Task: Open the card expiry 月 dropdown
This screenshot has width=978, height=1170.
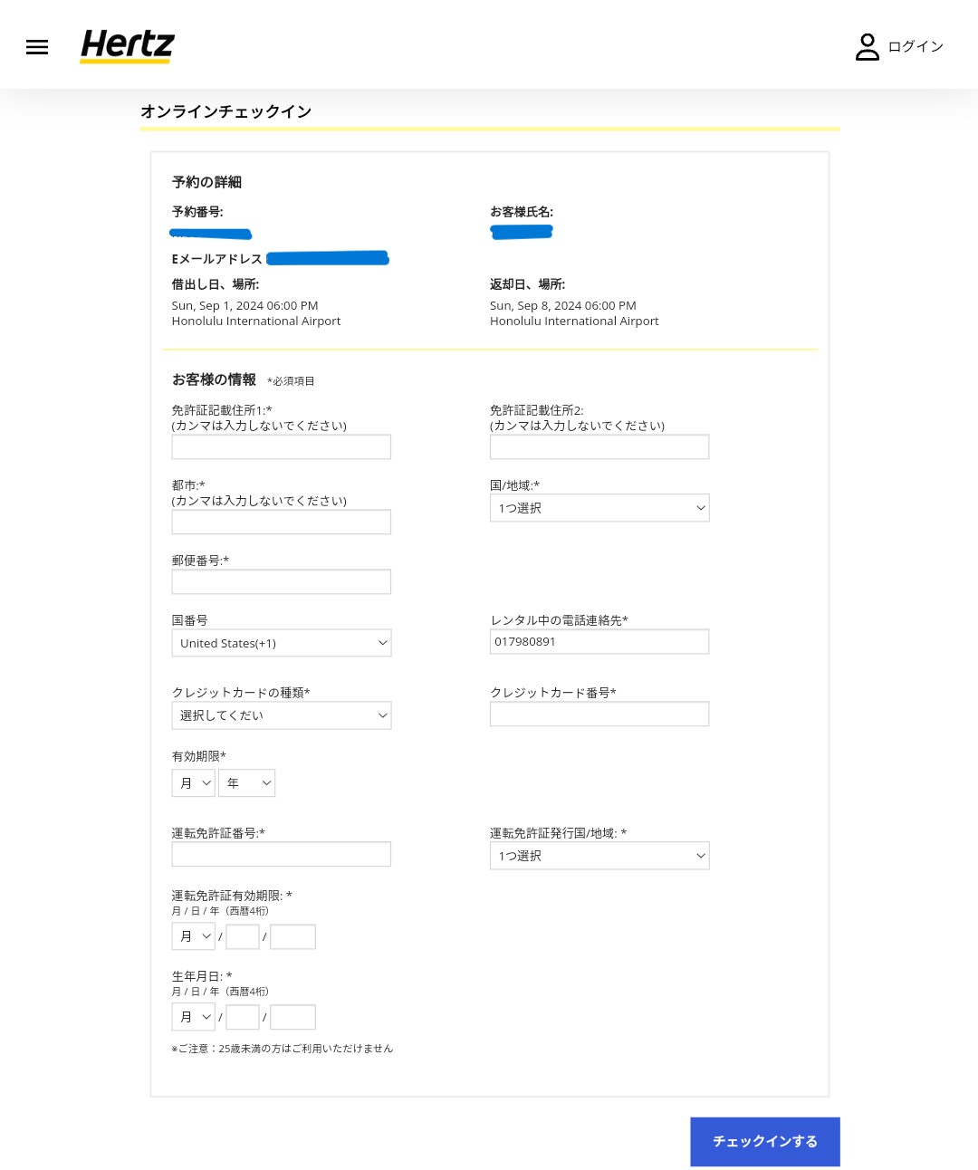Action: click(x=194, y=783)
